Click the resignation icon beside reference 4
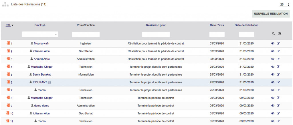The image size is (293, 125). (8, 67)
